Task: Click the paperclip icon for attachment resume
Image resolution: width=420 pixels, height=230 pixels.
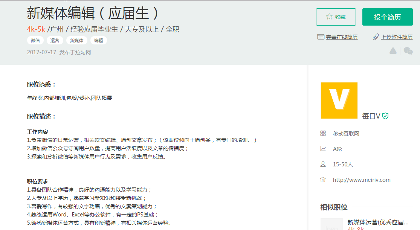Action: click(376, 37)
